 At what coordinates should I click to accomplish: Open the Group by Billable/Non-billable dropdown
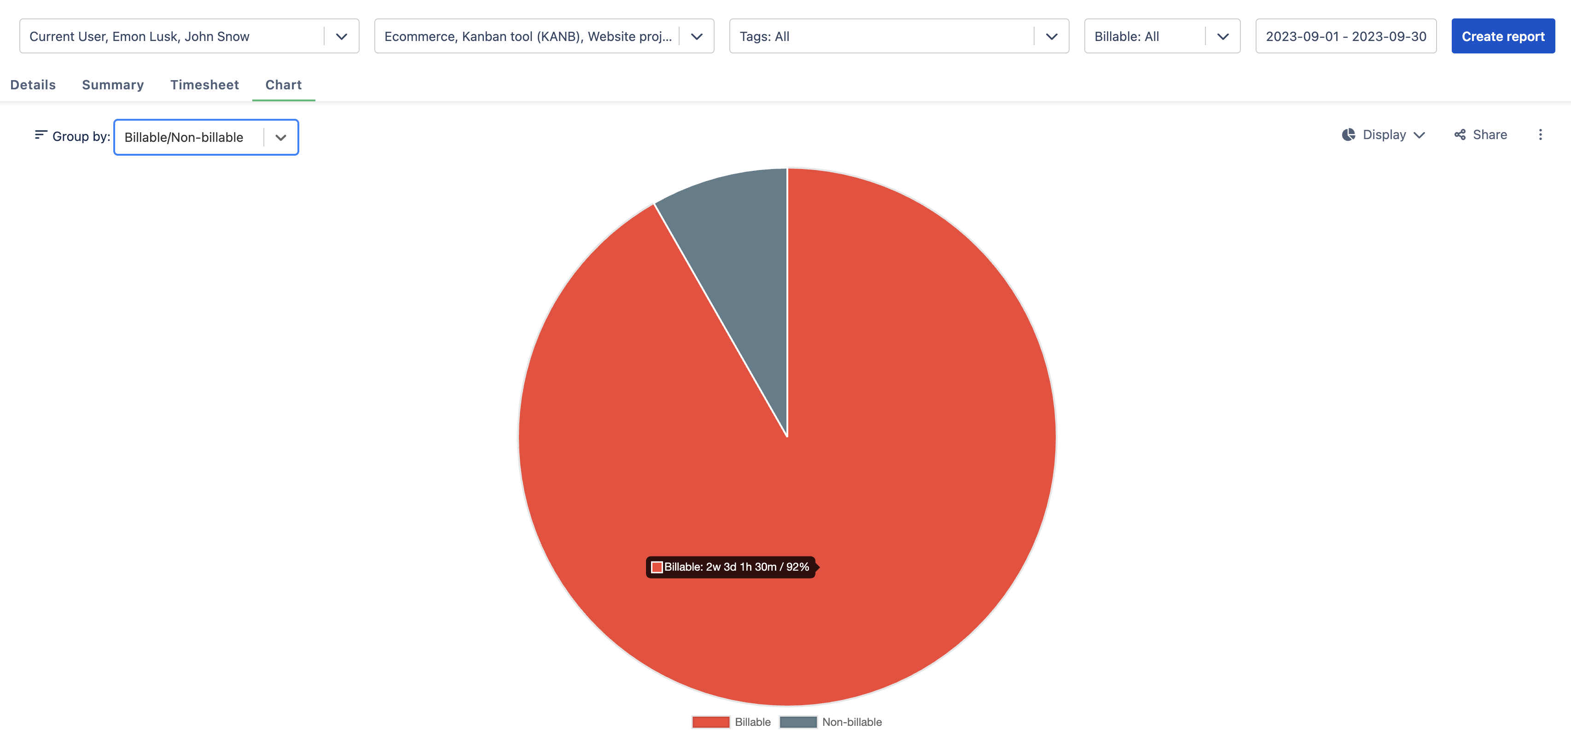coord(206,137)
